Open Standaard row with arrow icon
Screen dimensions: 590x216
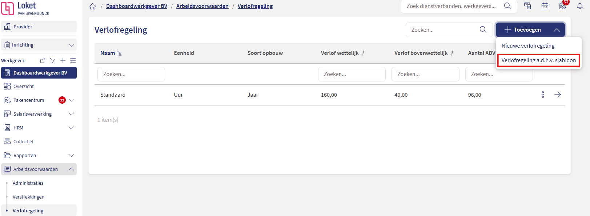[558, 95]
